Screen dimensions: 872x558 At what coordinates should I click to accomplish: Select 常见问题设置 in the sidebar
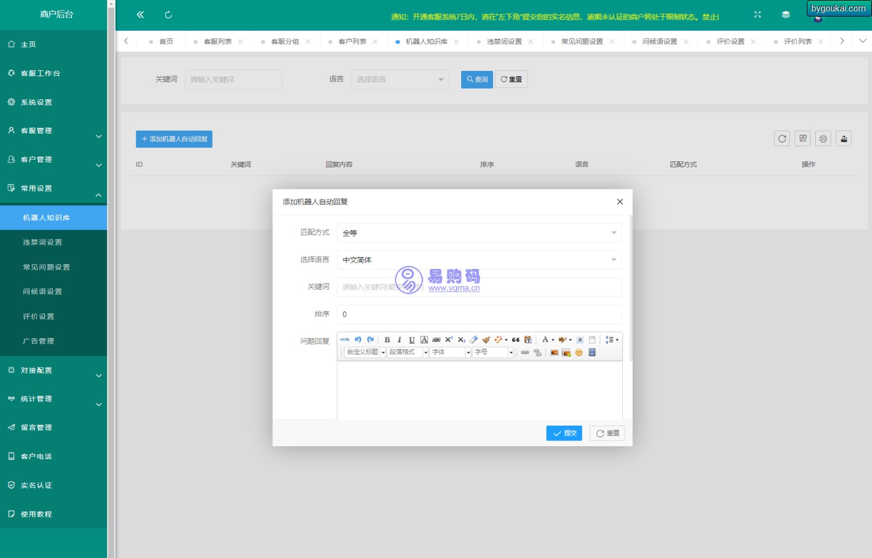(46, 267)
